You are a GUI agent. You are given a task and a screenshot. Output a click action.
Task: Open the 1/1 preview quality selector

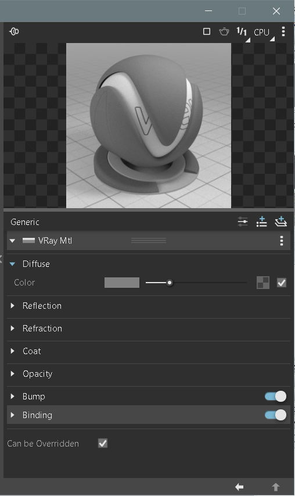pyautogui.click(x=242, y=32)
